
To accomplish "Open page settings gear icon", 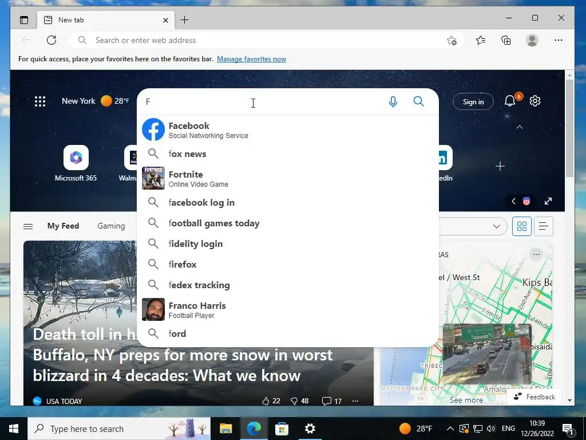I will [x=535, y=101].
